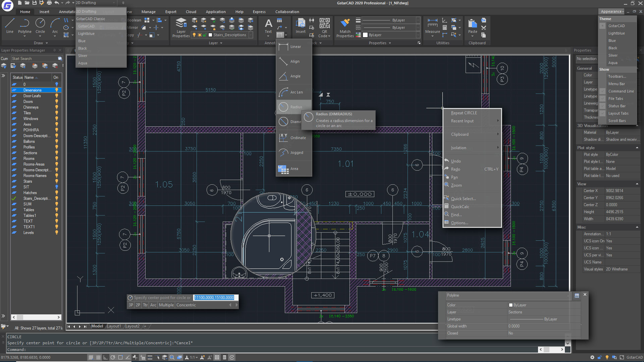Open the Express menu in the ribbon
Viewport: 644px width, 362px height.
pyautogui.click(x=259, y=11)
